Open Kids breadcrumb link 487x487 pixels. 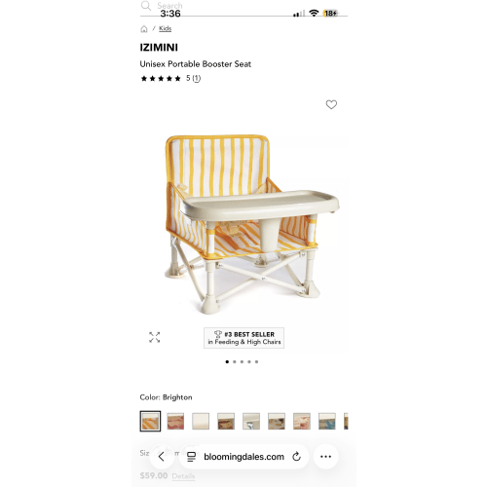pyautogui.click(x=165, y=28)
